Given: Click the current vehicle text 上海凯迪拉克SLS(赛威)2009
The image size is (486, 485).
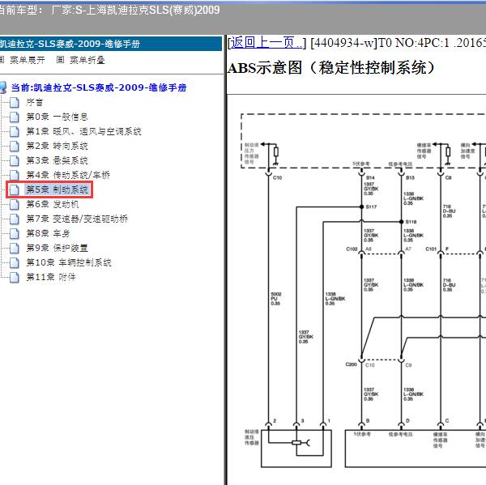Looking at the screenshot, I should [152, 11].
